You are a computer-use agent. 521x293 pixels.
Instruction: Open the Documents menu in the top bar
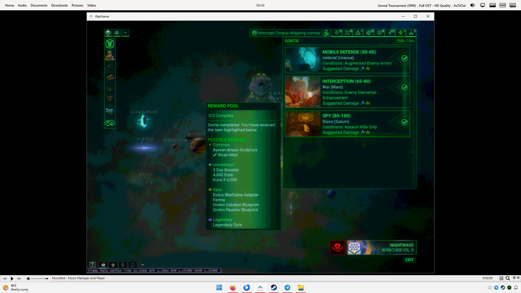point(39,5)
